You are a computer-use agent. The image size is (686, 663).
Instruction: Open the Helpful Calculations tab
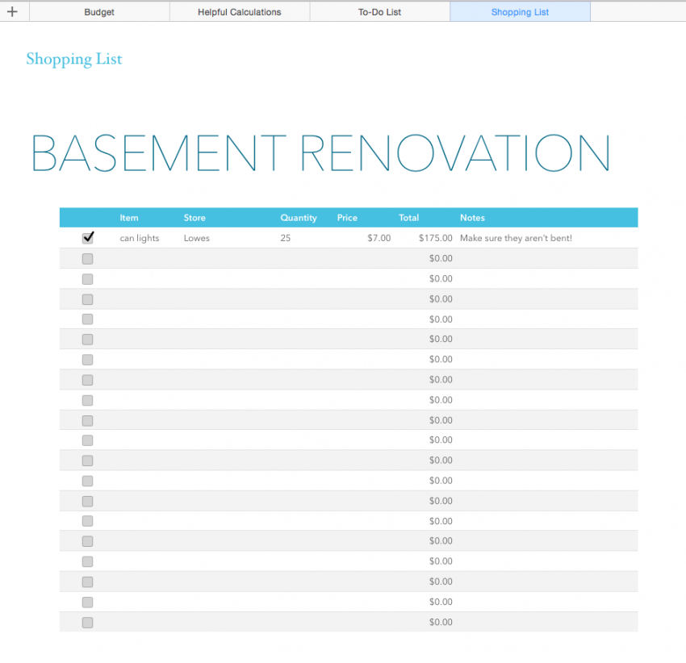239,12
